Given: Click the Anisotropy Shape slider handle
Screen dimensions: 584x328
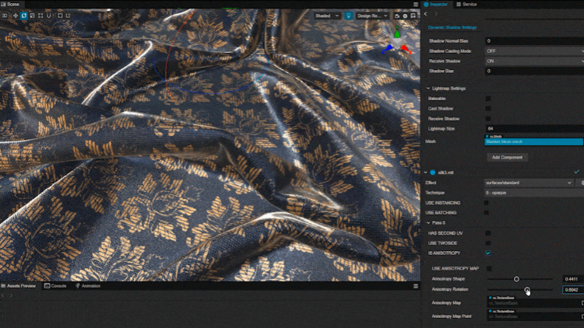Looking at the screenshot, I should pos(516,279).
